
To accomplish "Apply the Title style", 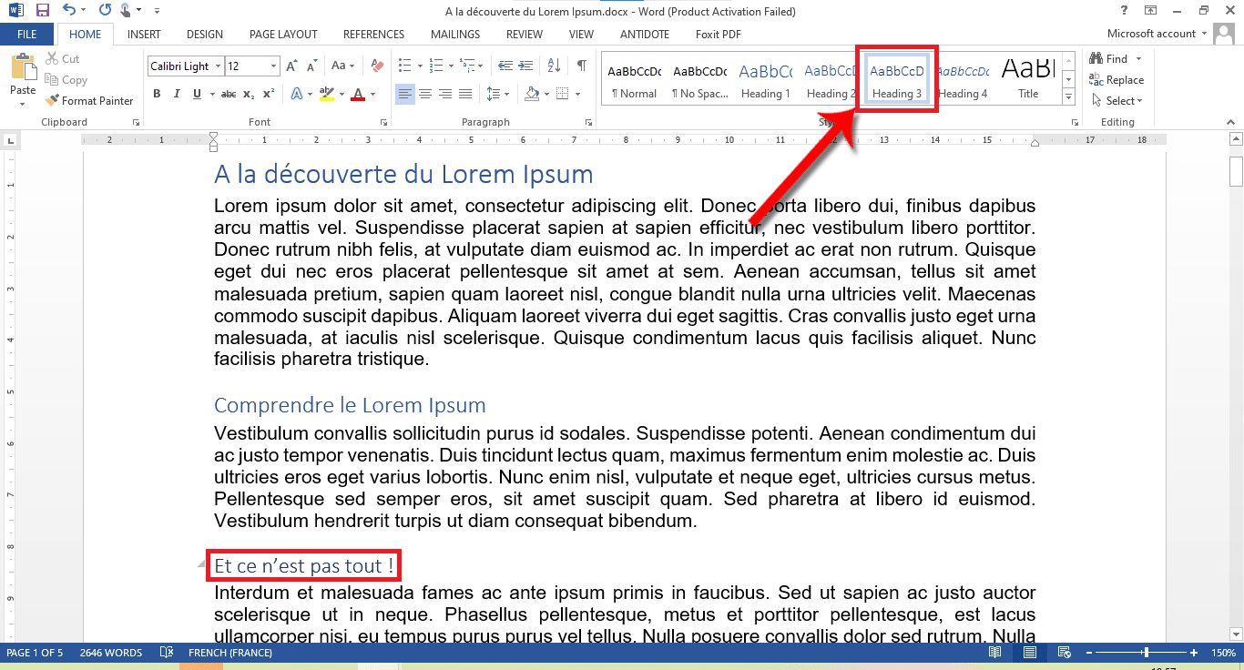I will [1028, 80].
